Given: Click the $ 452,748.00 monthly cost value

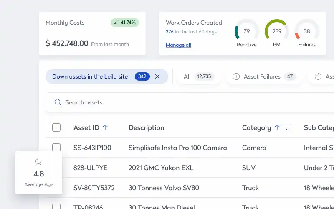Looking at the screenshot, I should (x=67, y=43).
